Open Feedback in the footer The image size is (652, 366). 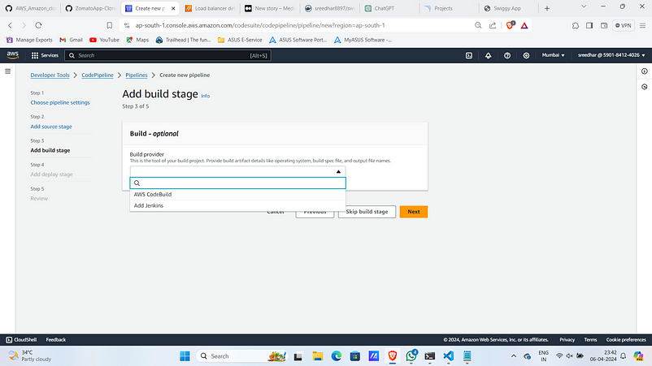coord(56,339)
